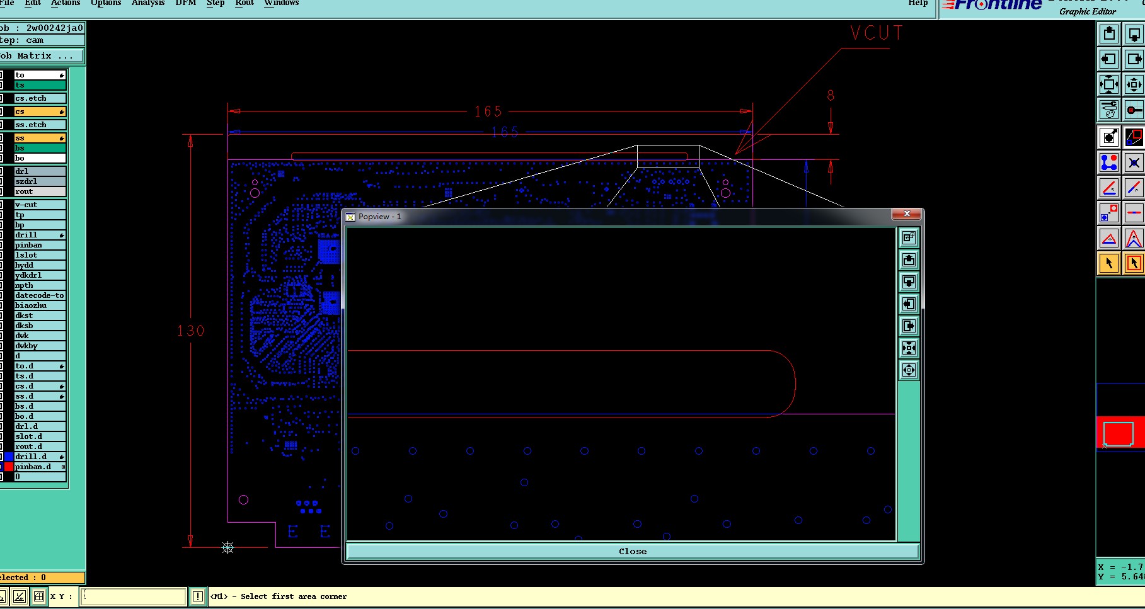
Task: Click the pan left icon in main toolbar
Action: tap(1109, 59)
